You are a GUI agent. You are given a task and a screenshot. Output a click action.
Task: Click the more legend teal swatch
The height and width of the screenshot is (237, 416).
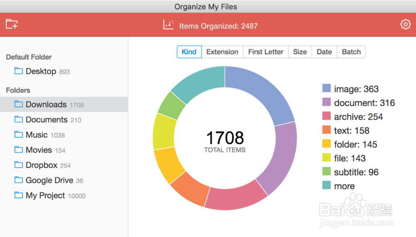pos(327,185)
